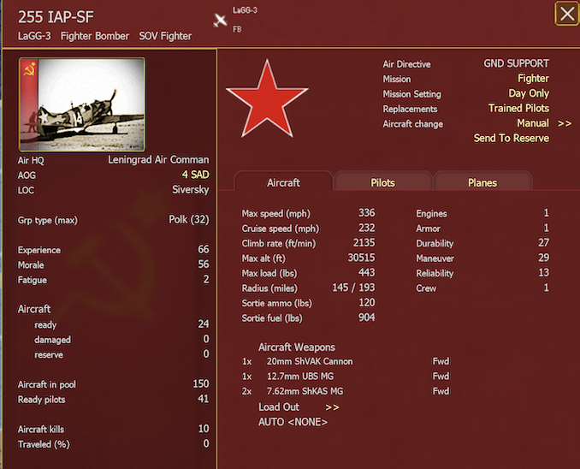Viewport: 580px width, 469px height.
Task: Send the unit to reserve
Action: [x=512, y=138]
